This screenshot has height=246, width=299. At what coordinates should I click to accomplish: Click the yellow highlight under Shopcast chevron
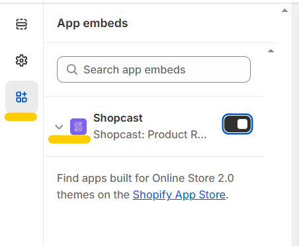69,140
